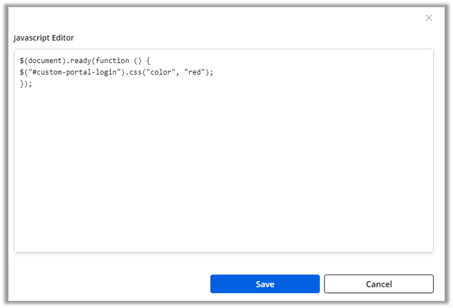Click the word "Editor" in the title
453x308 pixels.
(63, 38)
